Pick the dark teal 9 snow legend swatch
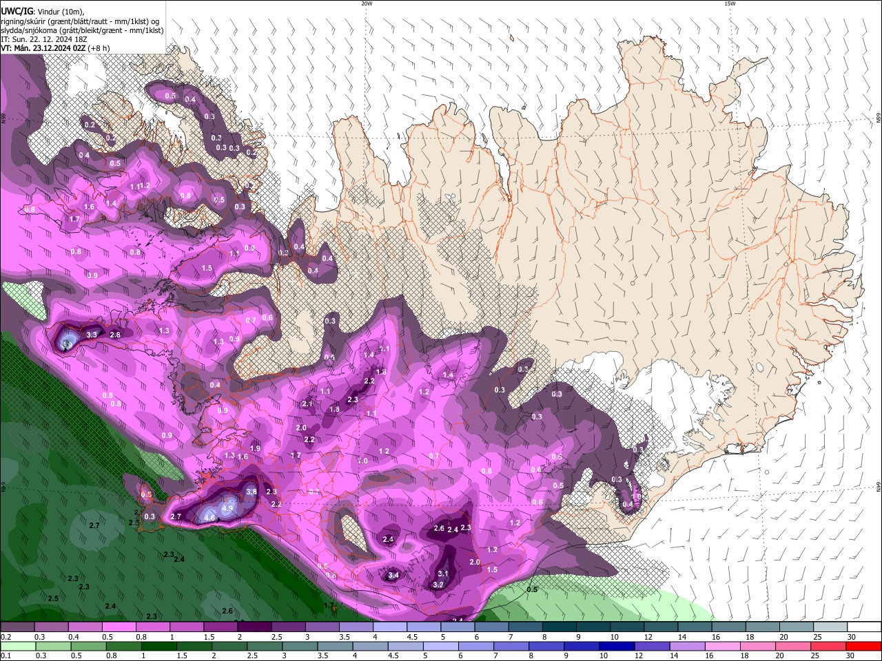Image resolution: width=882 pixels, height=661 pixels. (x=593, y=627)
